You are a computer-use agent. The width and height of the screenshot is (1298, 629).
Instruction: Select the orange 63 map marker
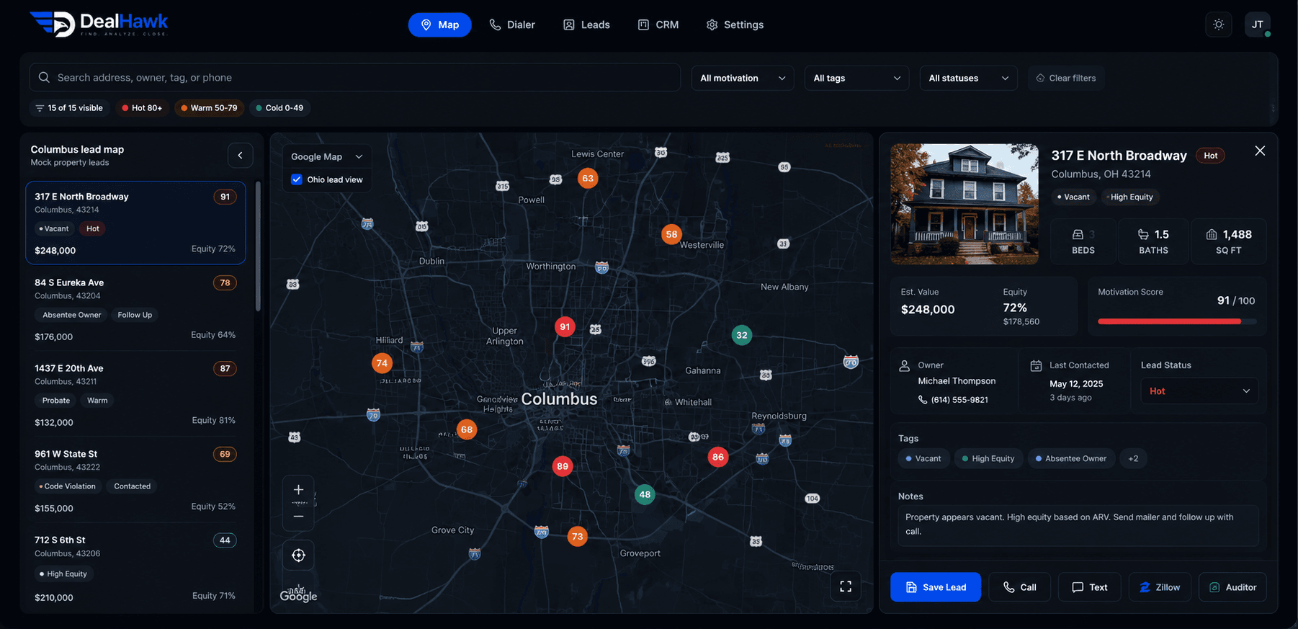pos(588,178)
